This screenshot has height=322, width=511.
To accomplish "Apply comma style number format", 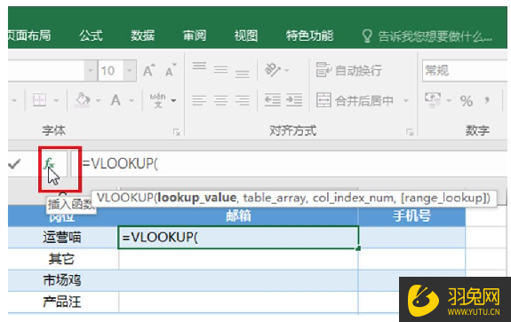I will click(487, 100).
